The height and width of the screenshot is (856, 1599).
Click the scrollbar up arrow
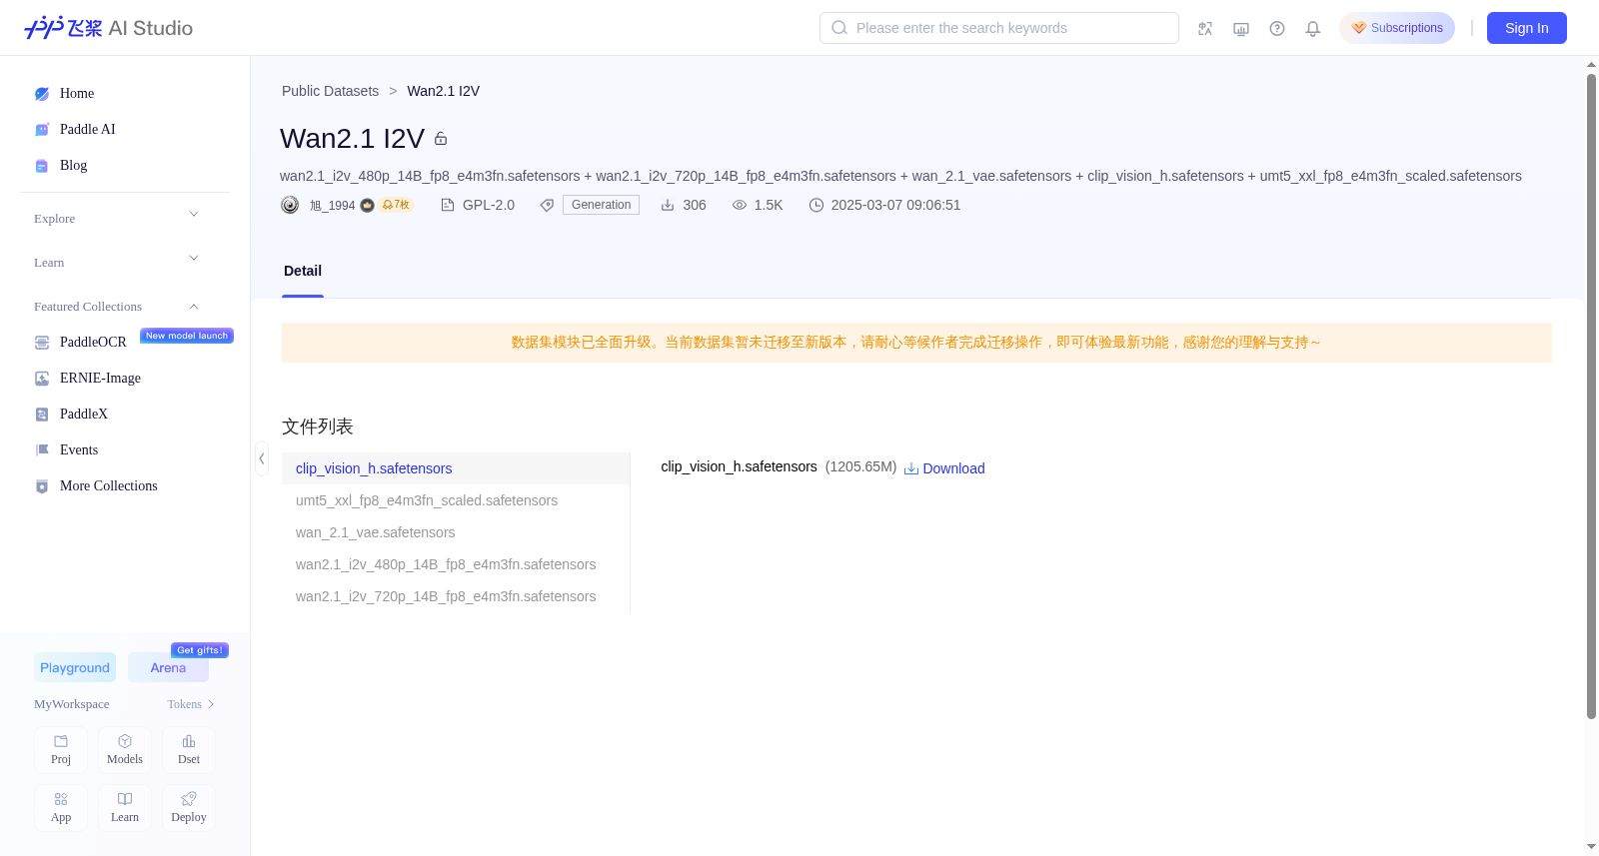pyautogui.click(x=1591, y=65)
